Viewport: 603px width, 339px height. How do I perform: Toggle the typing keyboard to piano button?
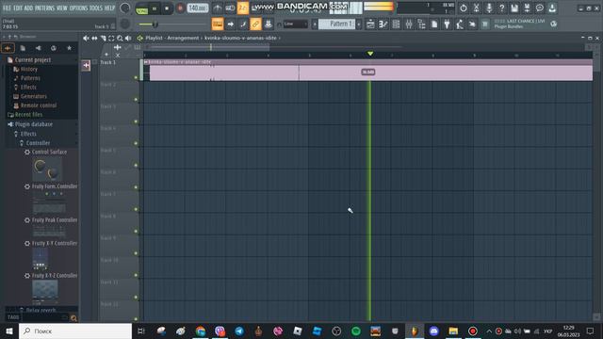point(218,24)
